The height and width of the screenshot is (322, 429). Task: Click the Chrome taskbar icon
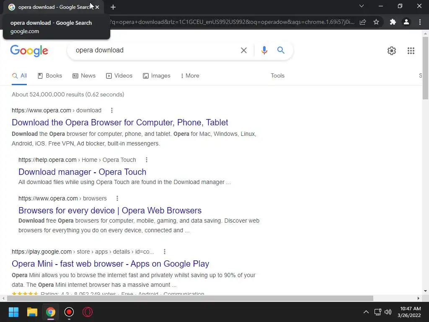[51, 312]
